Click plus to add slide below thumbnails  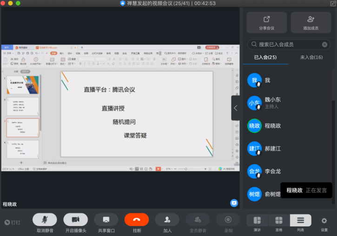(21, 163)
